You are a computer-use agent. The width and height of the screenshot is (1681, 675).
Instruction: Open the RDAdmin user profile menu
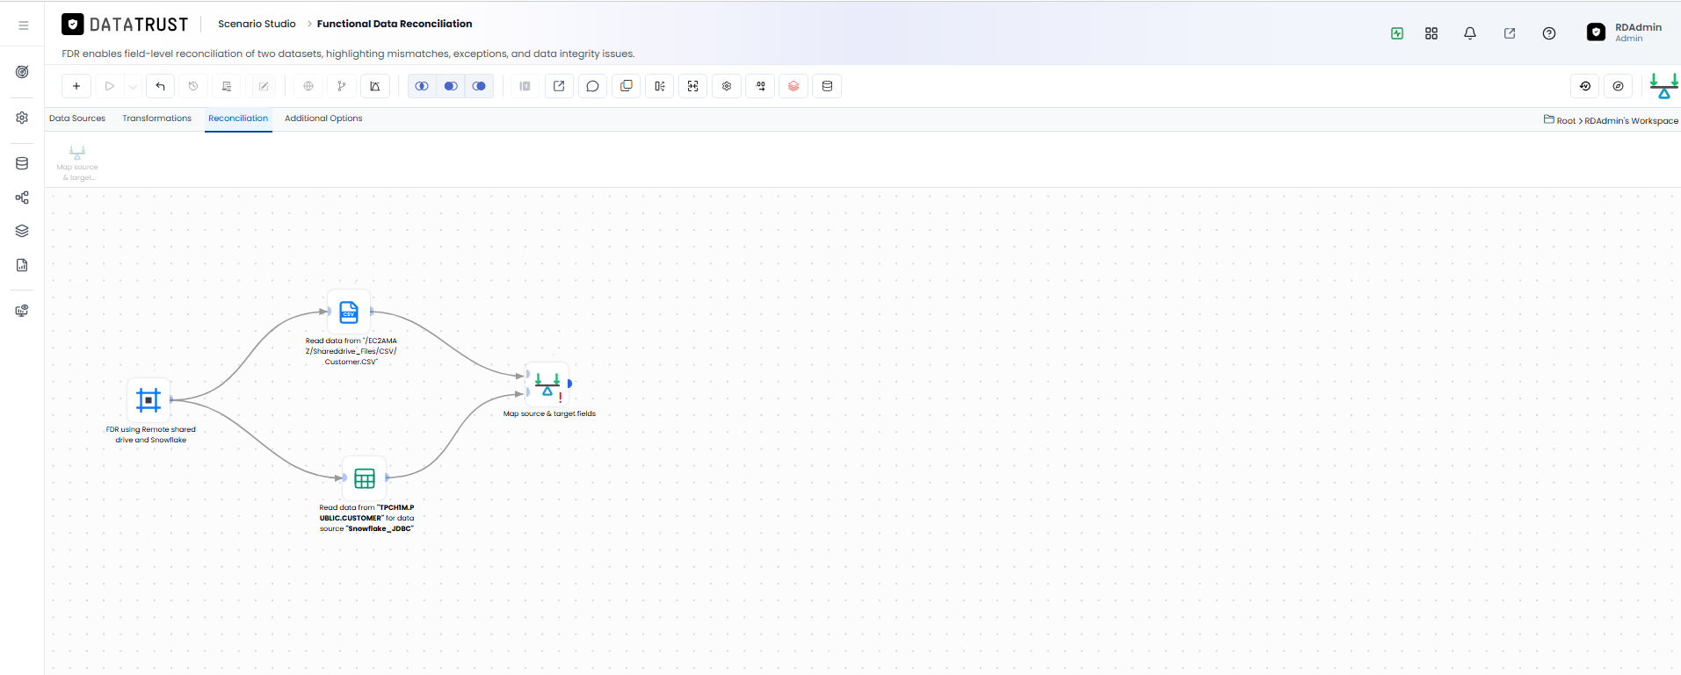1625,32
